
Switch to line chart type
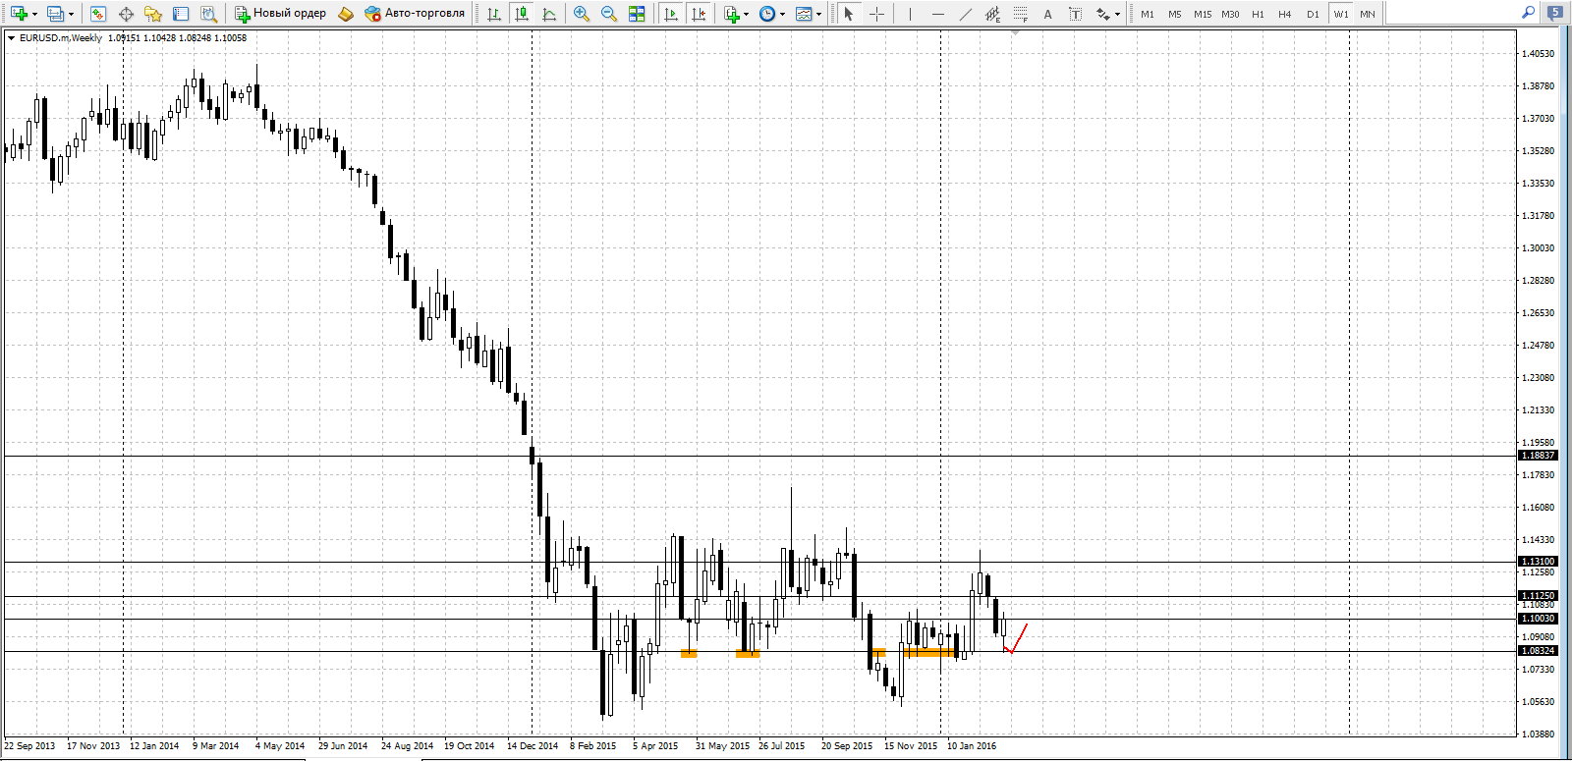coord(549,14)
